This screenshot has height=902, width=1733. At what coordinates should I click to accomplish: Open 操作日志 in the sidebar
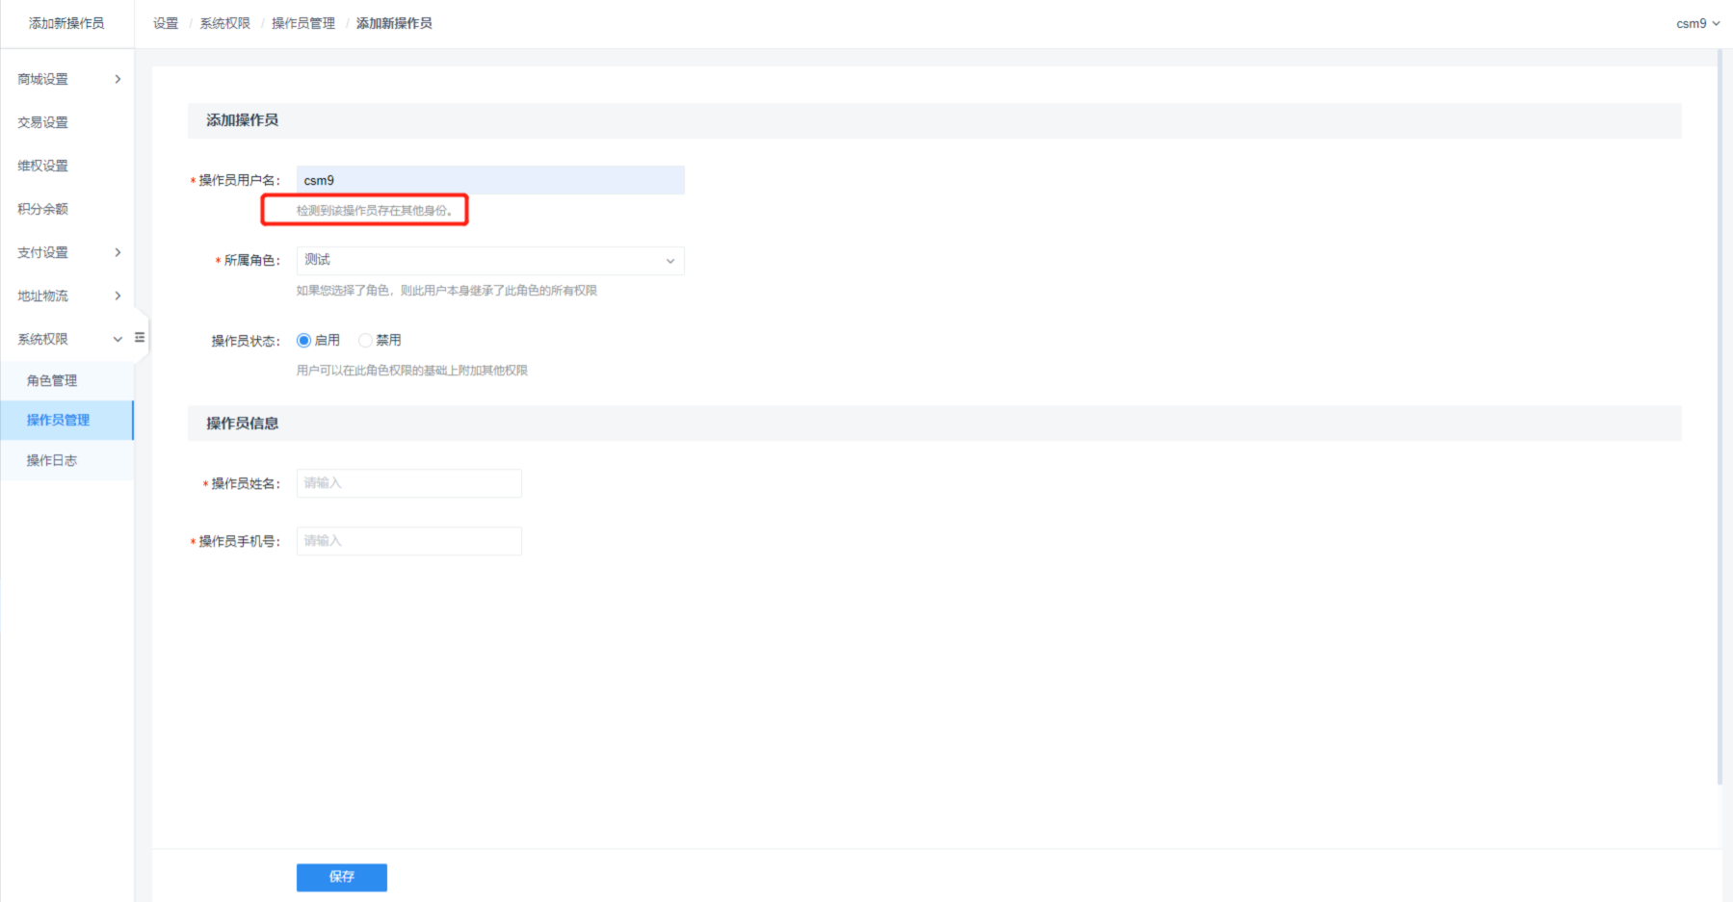(52, 461)
